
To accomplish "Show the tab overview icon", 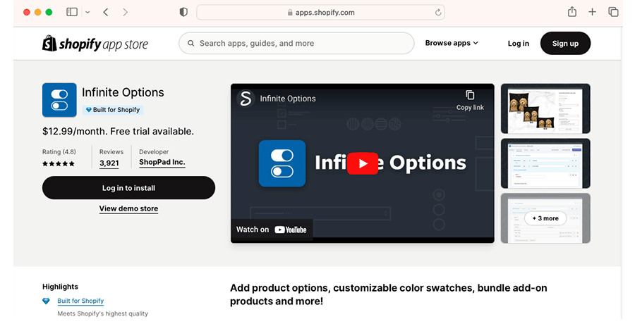I will (613, 12).
